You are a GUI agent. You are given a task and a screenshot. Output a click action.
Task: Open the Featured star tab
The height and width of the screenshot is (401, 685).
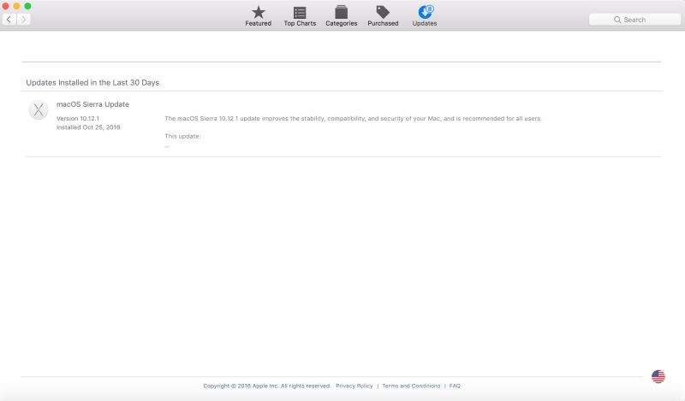tap(259, 16)
